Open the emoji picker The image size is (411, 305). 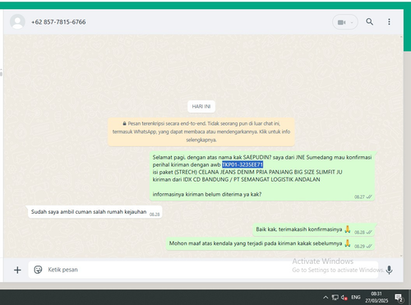point(38,270)
